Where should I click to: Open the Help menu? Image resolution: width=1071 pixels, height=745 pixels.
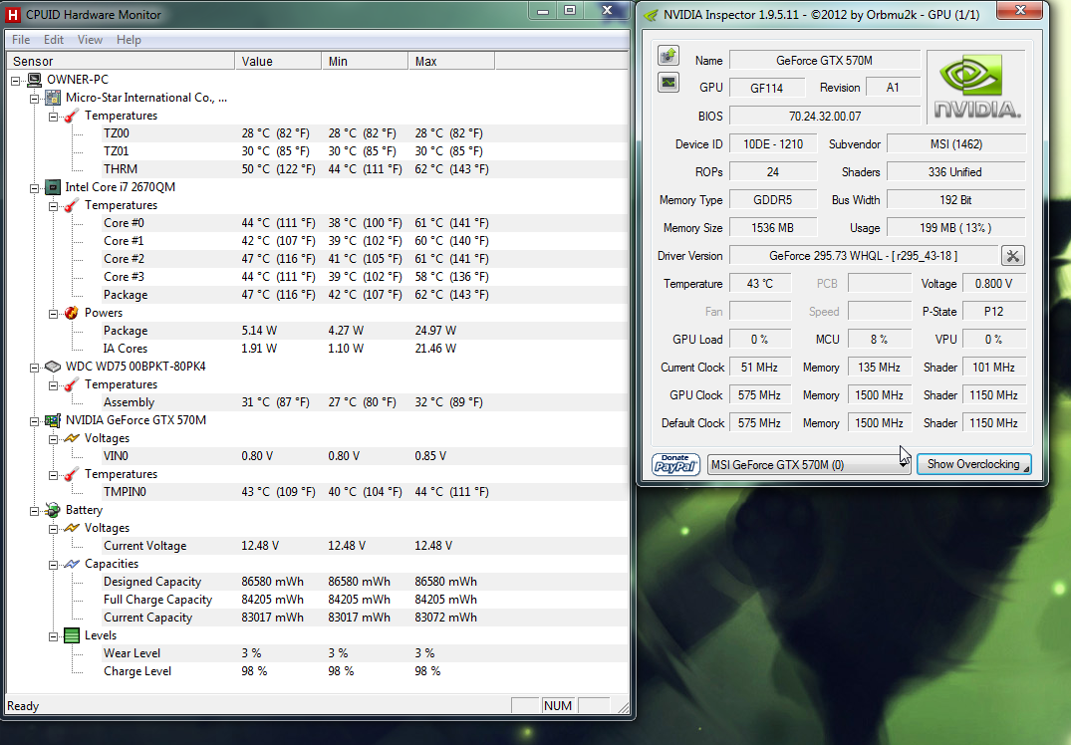pos(129,40)
